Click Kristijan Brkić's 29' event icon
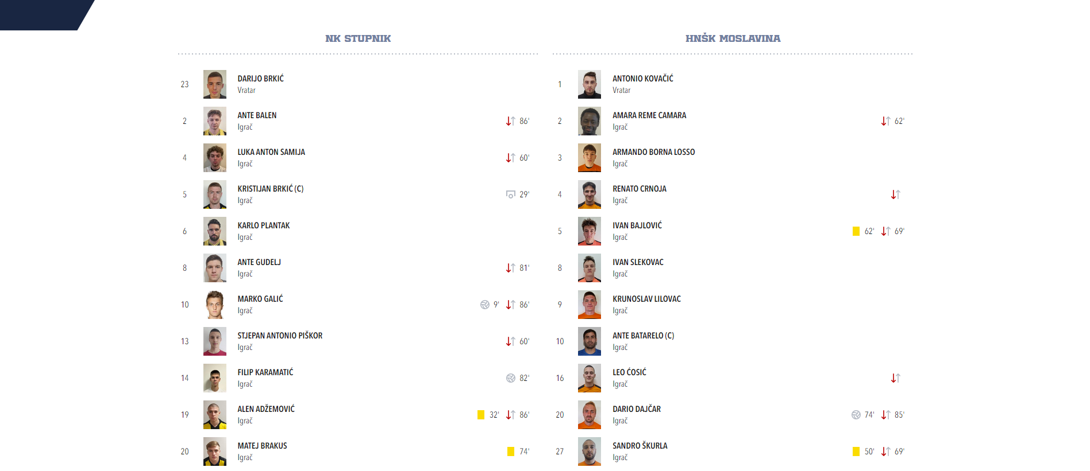Viewport: 1090px width, 471px height. (x=510, y=194)
